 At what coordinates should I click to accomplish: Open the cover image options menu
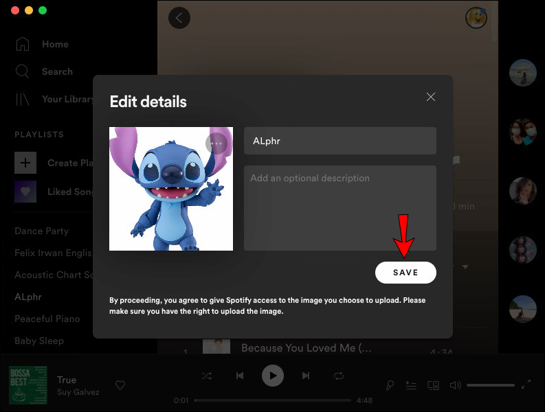coord(216,144)
